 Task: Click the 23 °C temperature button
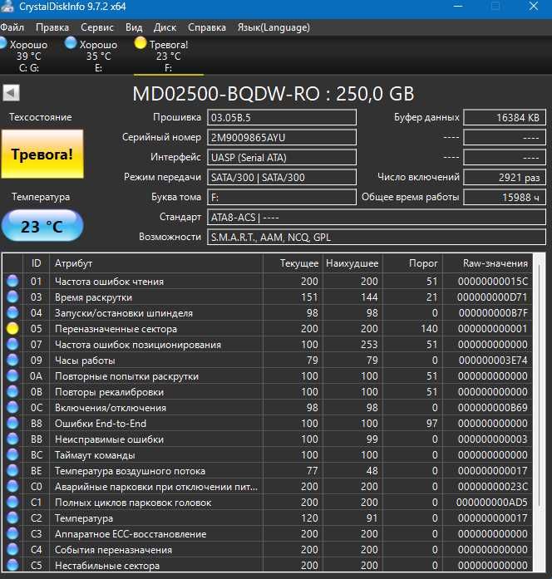pyautogui.click(x=42, y=226)
